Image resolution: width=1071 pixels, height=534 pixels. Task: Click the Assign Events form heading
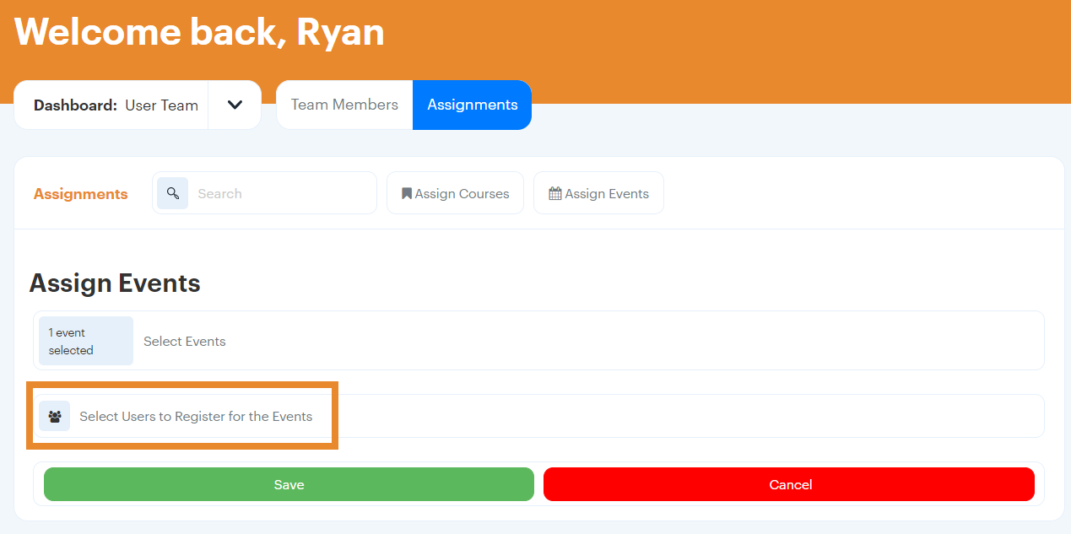point(115,283)
